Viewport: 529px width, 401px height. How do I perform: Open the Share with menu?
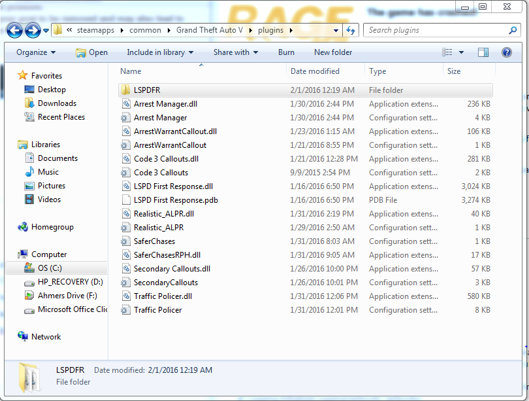coord(235,52)
